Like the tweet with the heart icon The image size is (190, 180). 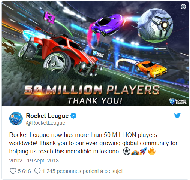coord(13,171)
